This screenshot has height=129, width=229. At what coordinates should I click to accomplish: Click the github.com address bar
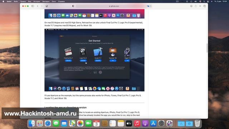114,6
